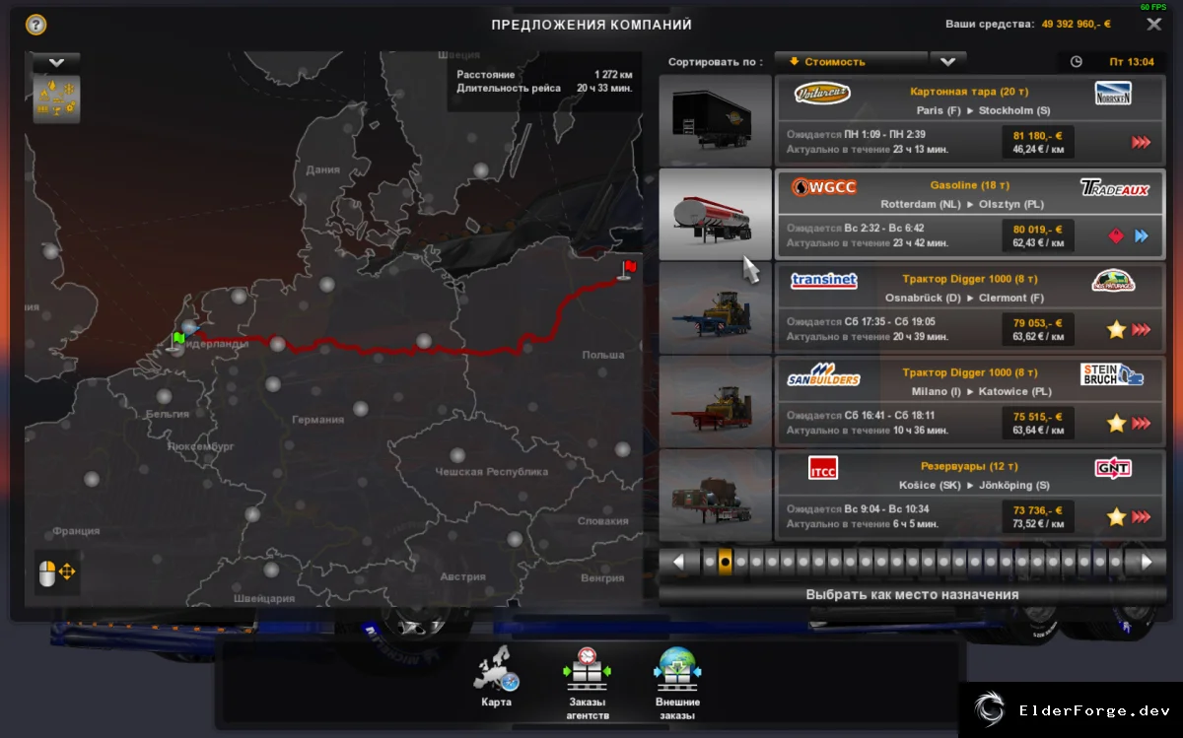1183x738 pixels.
Task: Select the highlighted second page dot
Action: coord(726,563)
